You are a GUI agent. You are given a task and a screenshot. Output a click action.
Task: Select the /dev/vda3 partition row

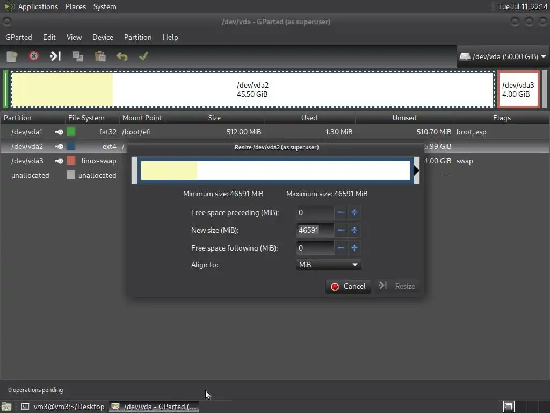click(63, 161)
